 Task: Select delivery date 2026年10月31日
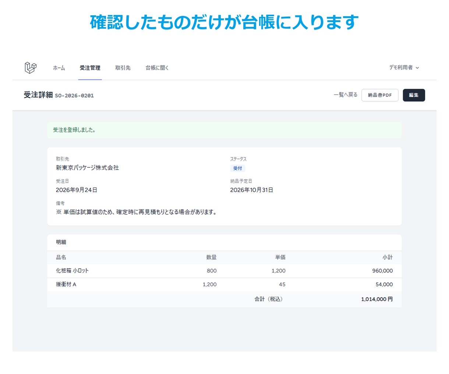point(252,190)
